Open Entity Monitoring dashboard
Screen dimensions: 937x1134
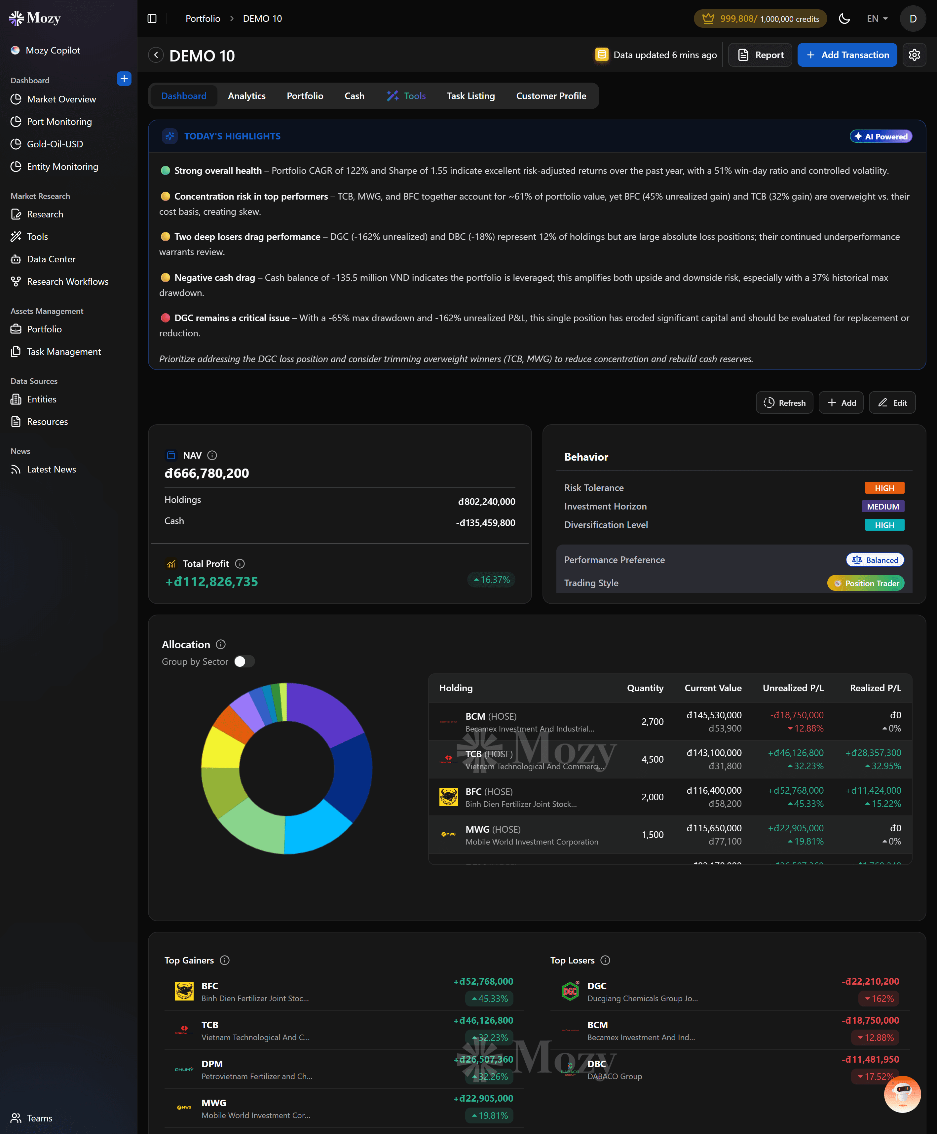pyautogui.click(x=63, y=166)
